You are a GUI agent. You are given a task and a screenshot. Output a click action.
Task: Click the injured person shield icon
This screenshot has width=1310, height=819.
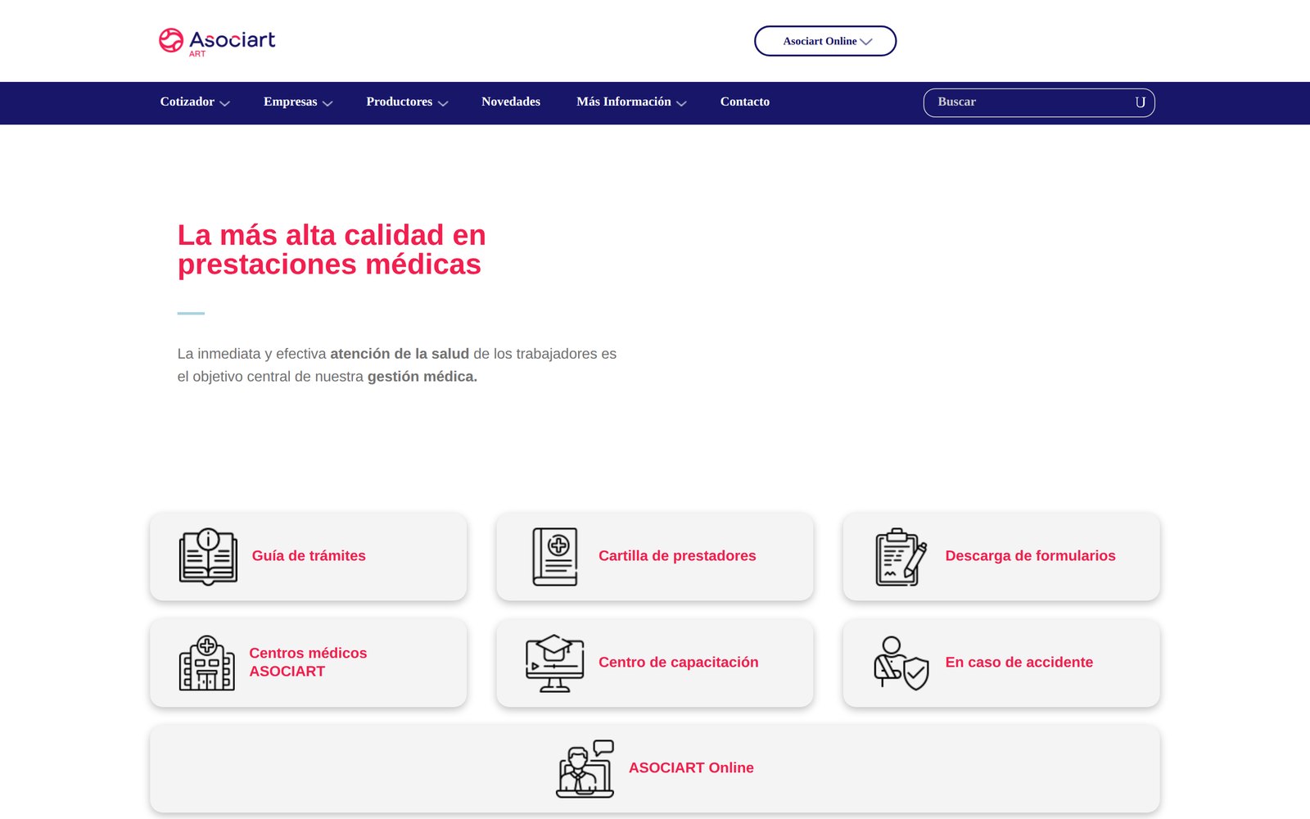pyautogui.click(x=901, y=663)
